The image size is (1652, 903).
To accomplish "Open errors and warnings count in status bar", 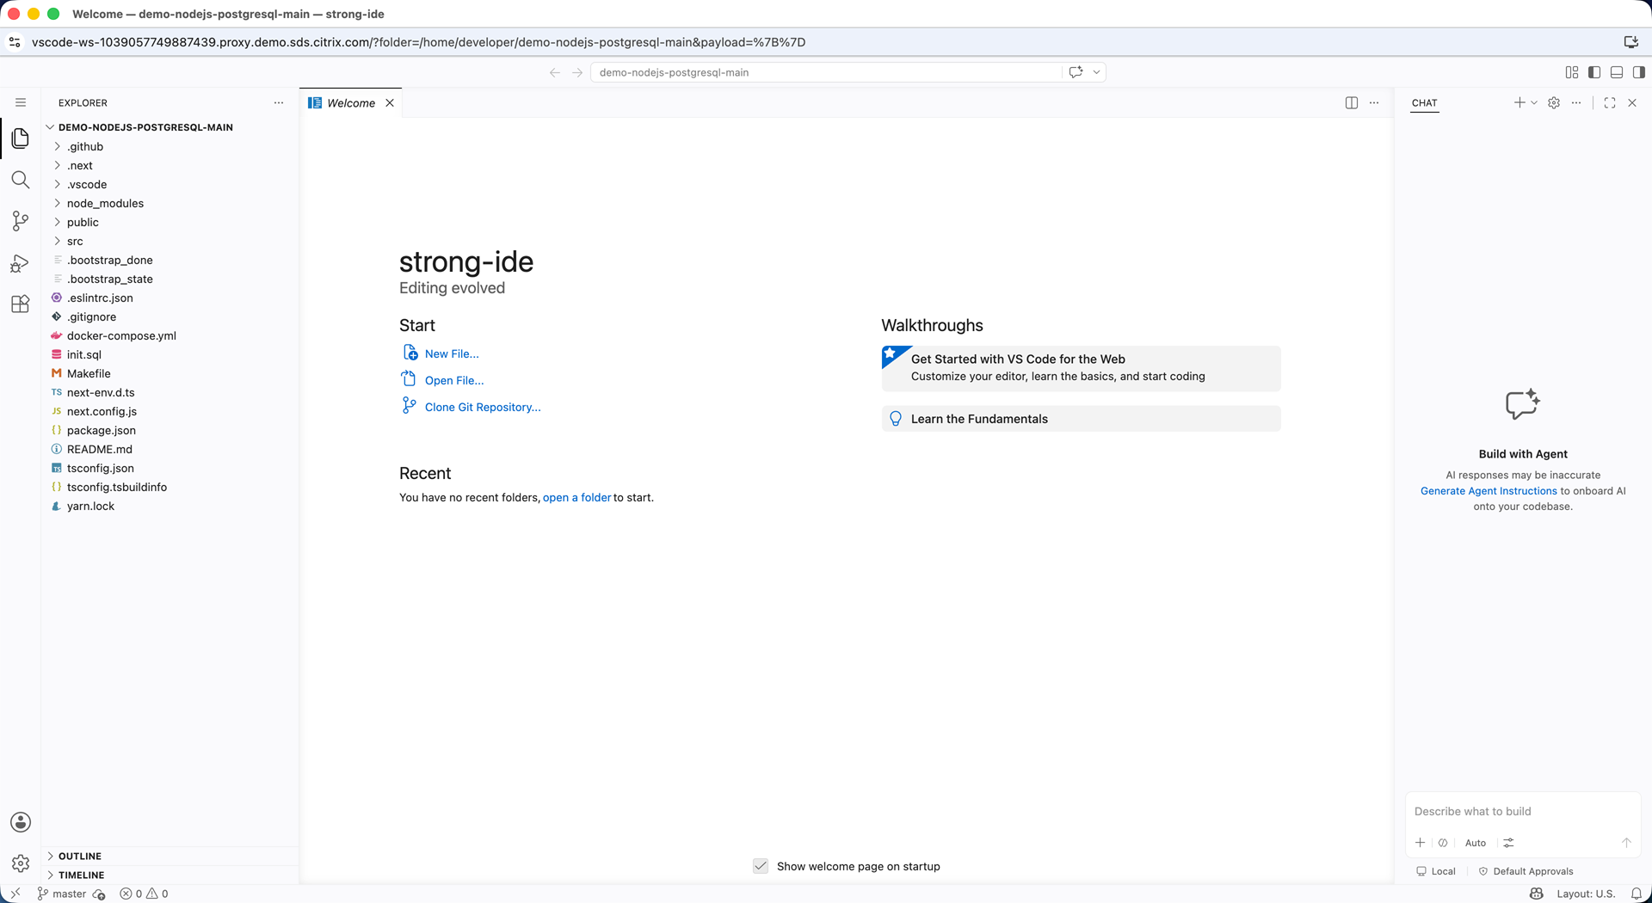I will (144, 894).
